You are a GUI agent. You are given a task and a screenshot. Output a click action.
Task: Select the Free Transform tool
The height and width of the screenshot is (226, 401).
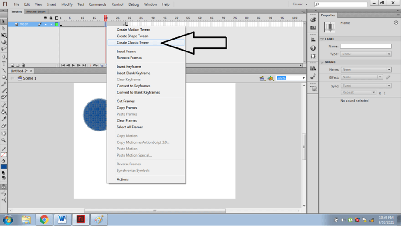(x=4, y=35)
